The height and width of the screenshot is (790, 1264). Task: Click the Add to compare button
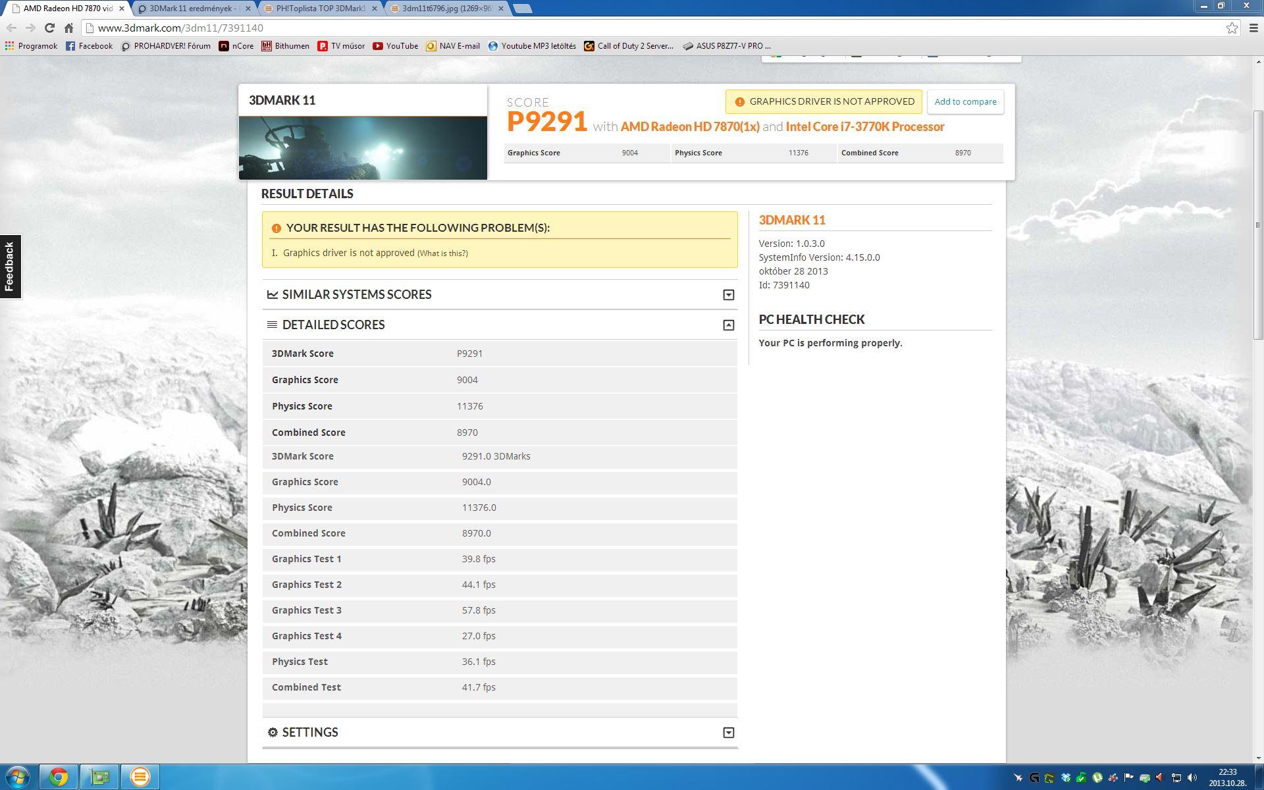click(965, 102)
